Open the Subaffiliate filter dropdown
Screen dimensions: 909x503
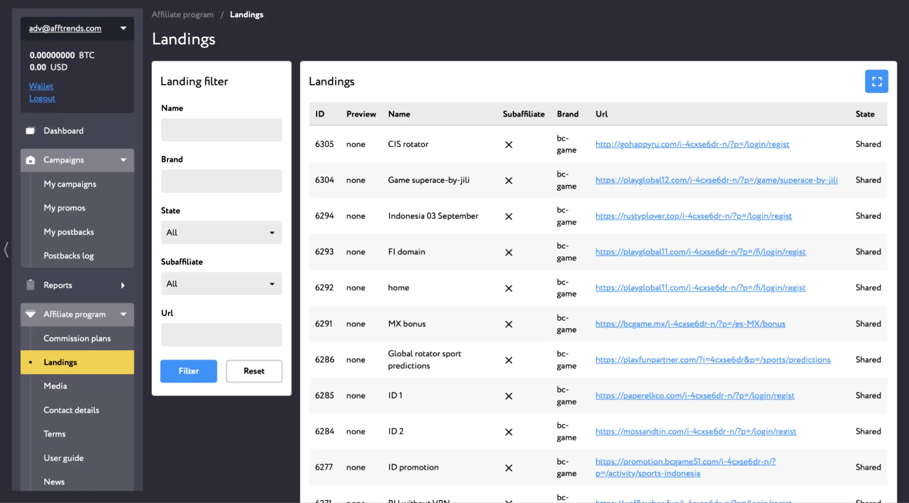click(221, 284)
